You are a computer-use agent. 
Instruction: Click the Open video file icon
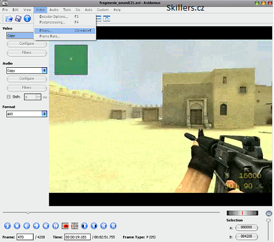point(9,19)
